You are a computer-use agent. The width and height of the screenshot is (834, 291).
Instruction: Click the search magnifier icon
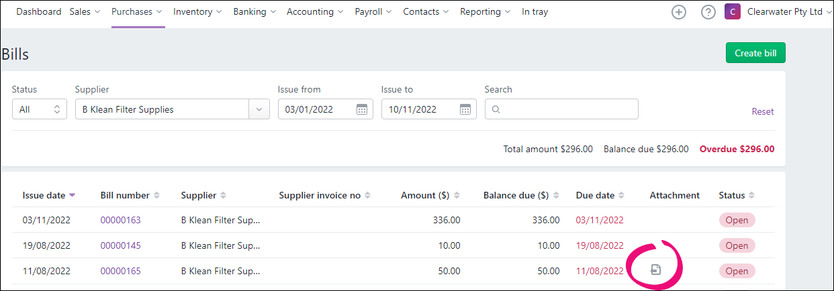click(x=496, y=109)
